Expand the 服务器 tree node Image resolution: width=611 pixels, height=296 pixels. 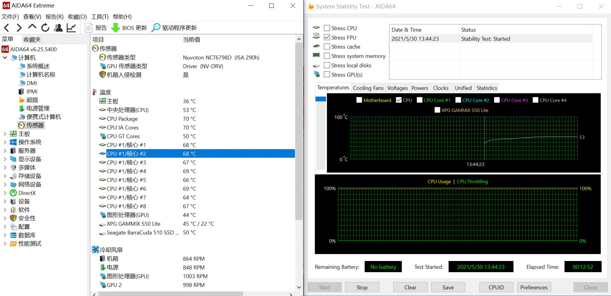[x=5, y=151]
